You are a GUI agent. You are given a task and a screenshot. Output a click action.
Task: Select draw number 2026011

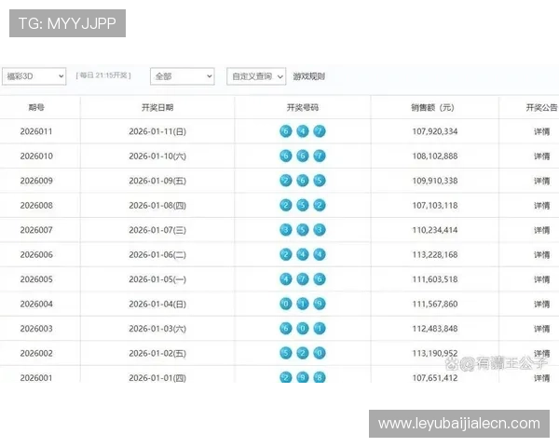pos(36,131)
